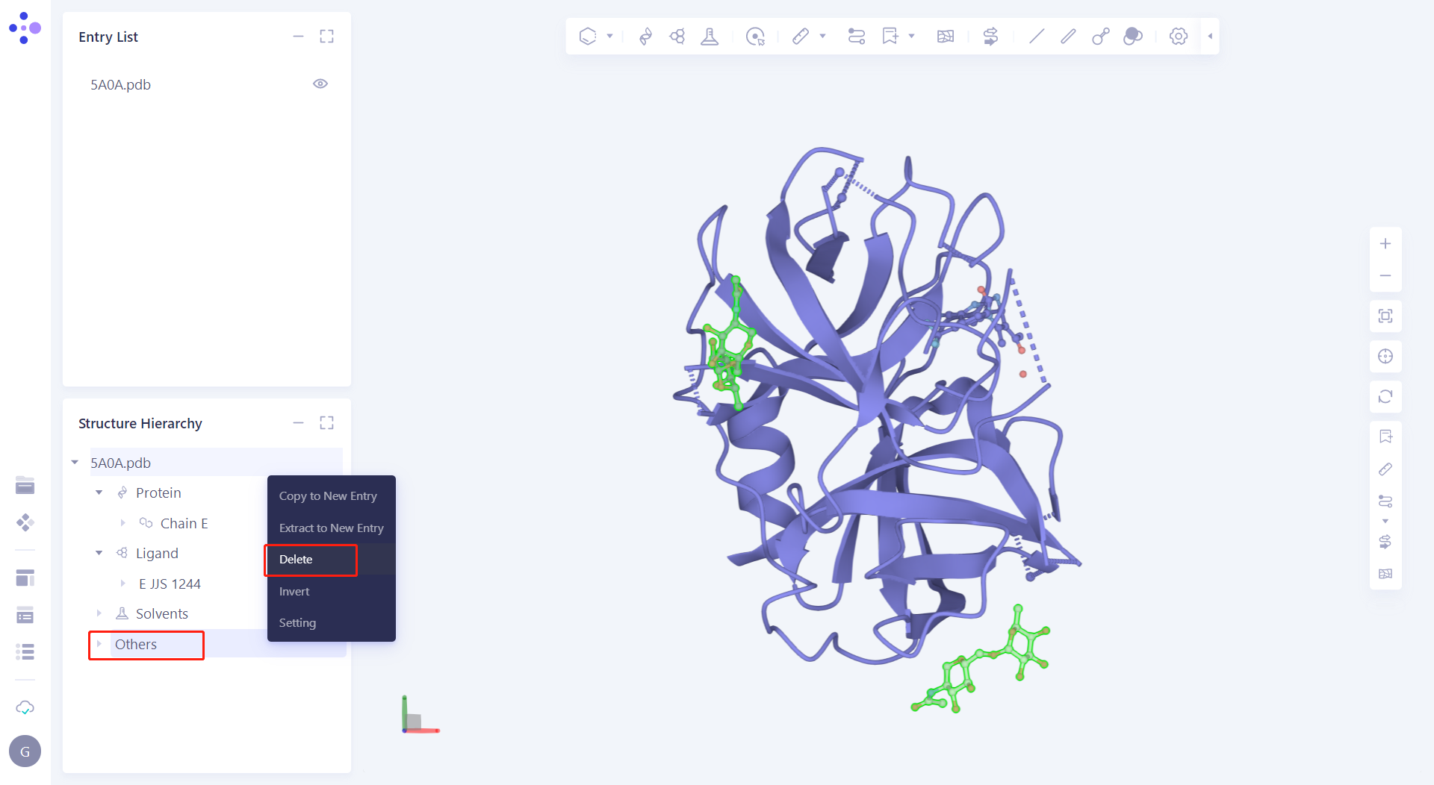Open the bookmark tool dropdown arrow

pyautogui.click(x=911, y=35)
